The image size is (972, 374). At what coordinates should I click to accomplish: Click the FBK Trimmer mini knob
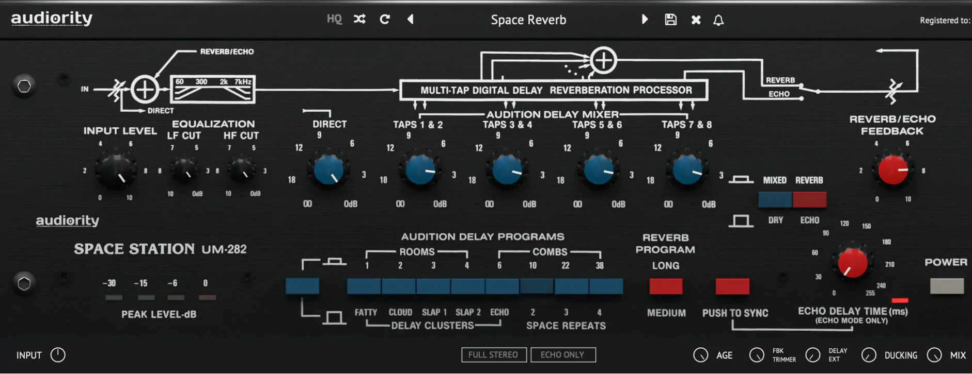pyautogui.click(x=757, y=355)
